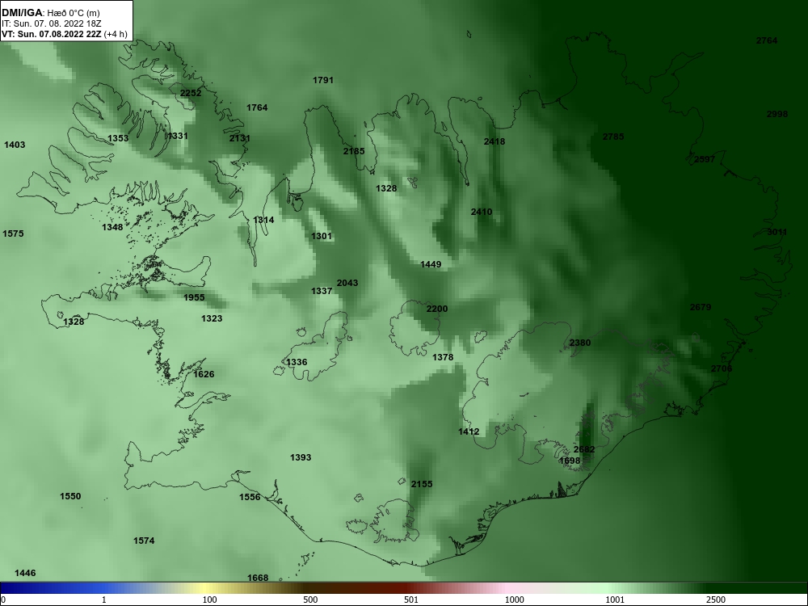Click the map title 'DMI/IGA: Hæð 0°C (m)'

pos(51,14)
